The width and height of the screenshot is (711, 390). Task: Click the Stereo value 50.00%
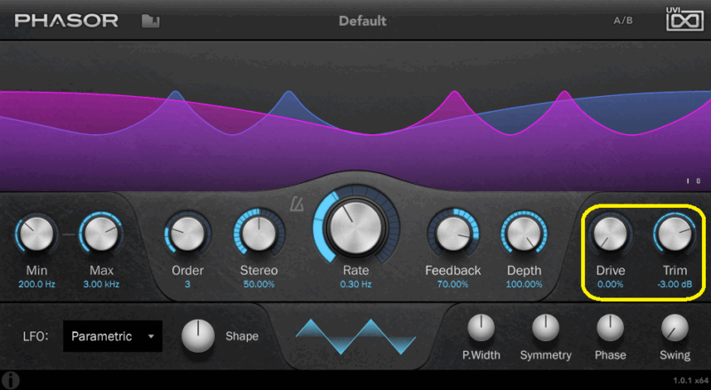[x=259, y=284]
